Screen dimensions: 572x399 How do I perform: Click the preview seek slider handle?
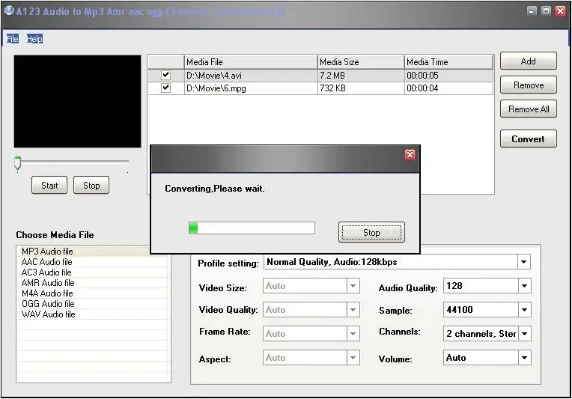click(x=17, y=163)
